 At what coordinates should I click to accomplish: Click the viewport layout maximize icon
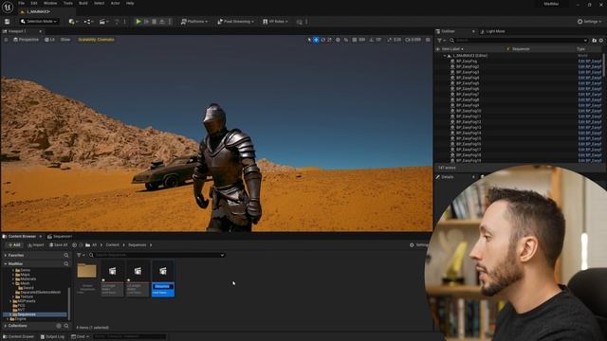coord(428,40)
